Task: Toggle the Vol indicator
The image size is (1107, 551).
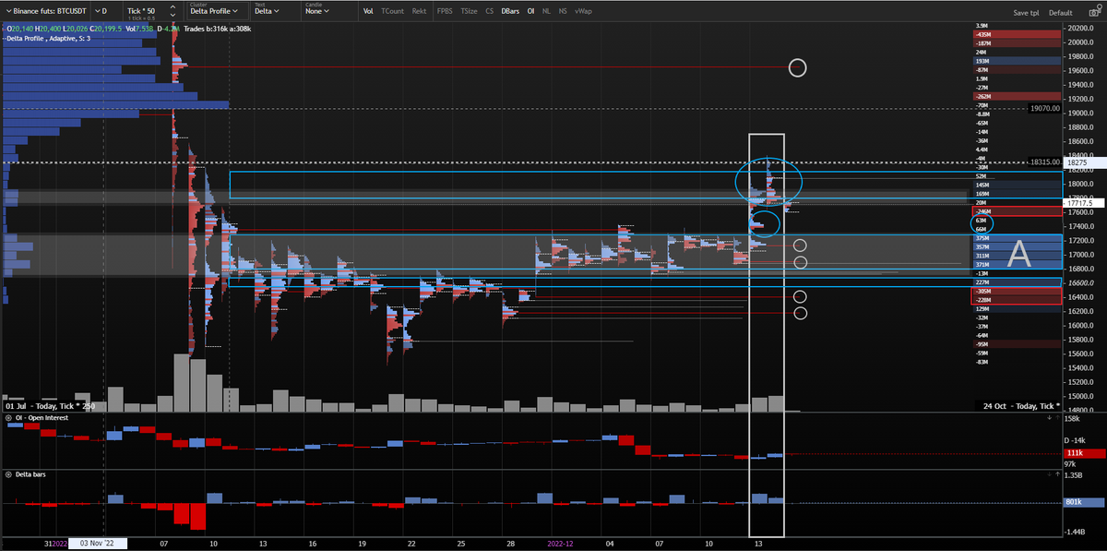Action: coord(368,12)
